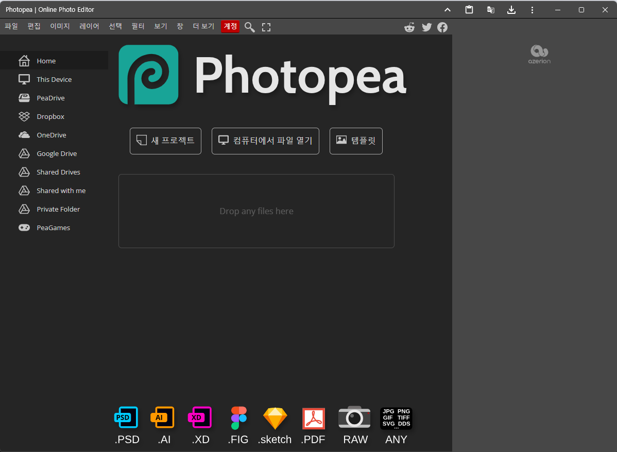This screenshot has height=452, width=617.
Task: Click the .AI format icon
Action: [x=163, y=418]
